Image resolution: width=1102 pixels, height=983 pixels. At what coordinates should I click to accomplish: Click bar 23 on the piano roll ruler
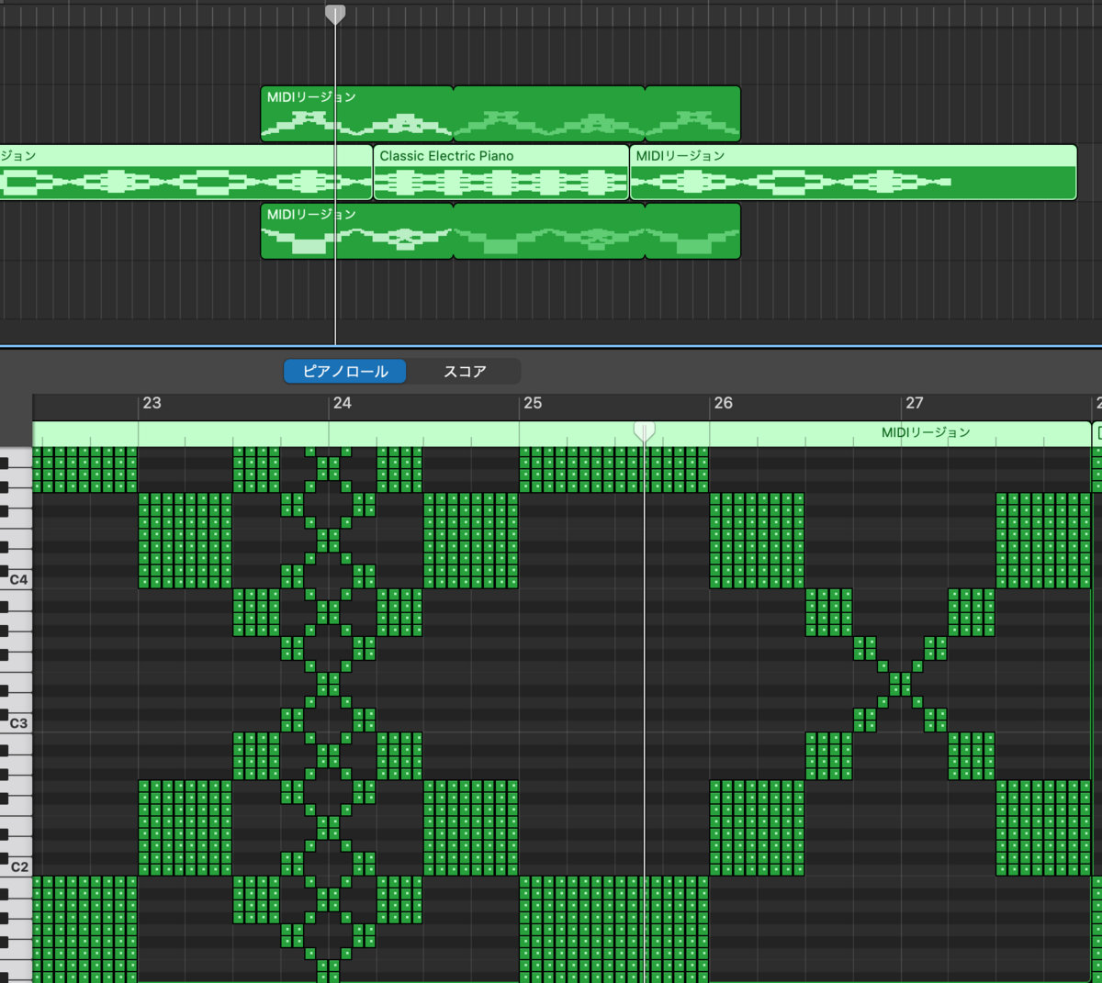point(152,403)
